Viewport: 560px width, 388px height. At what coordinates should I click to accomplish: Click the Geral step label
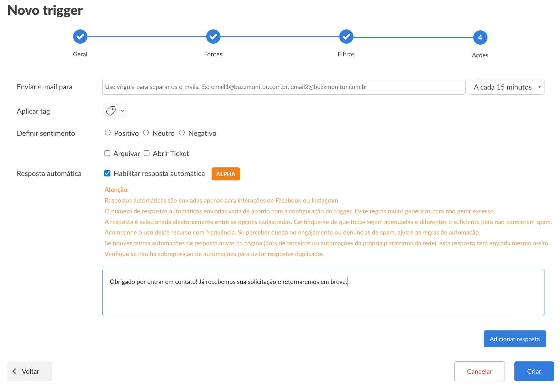(x=80, y=54)
